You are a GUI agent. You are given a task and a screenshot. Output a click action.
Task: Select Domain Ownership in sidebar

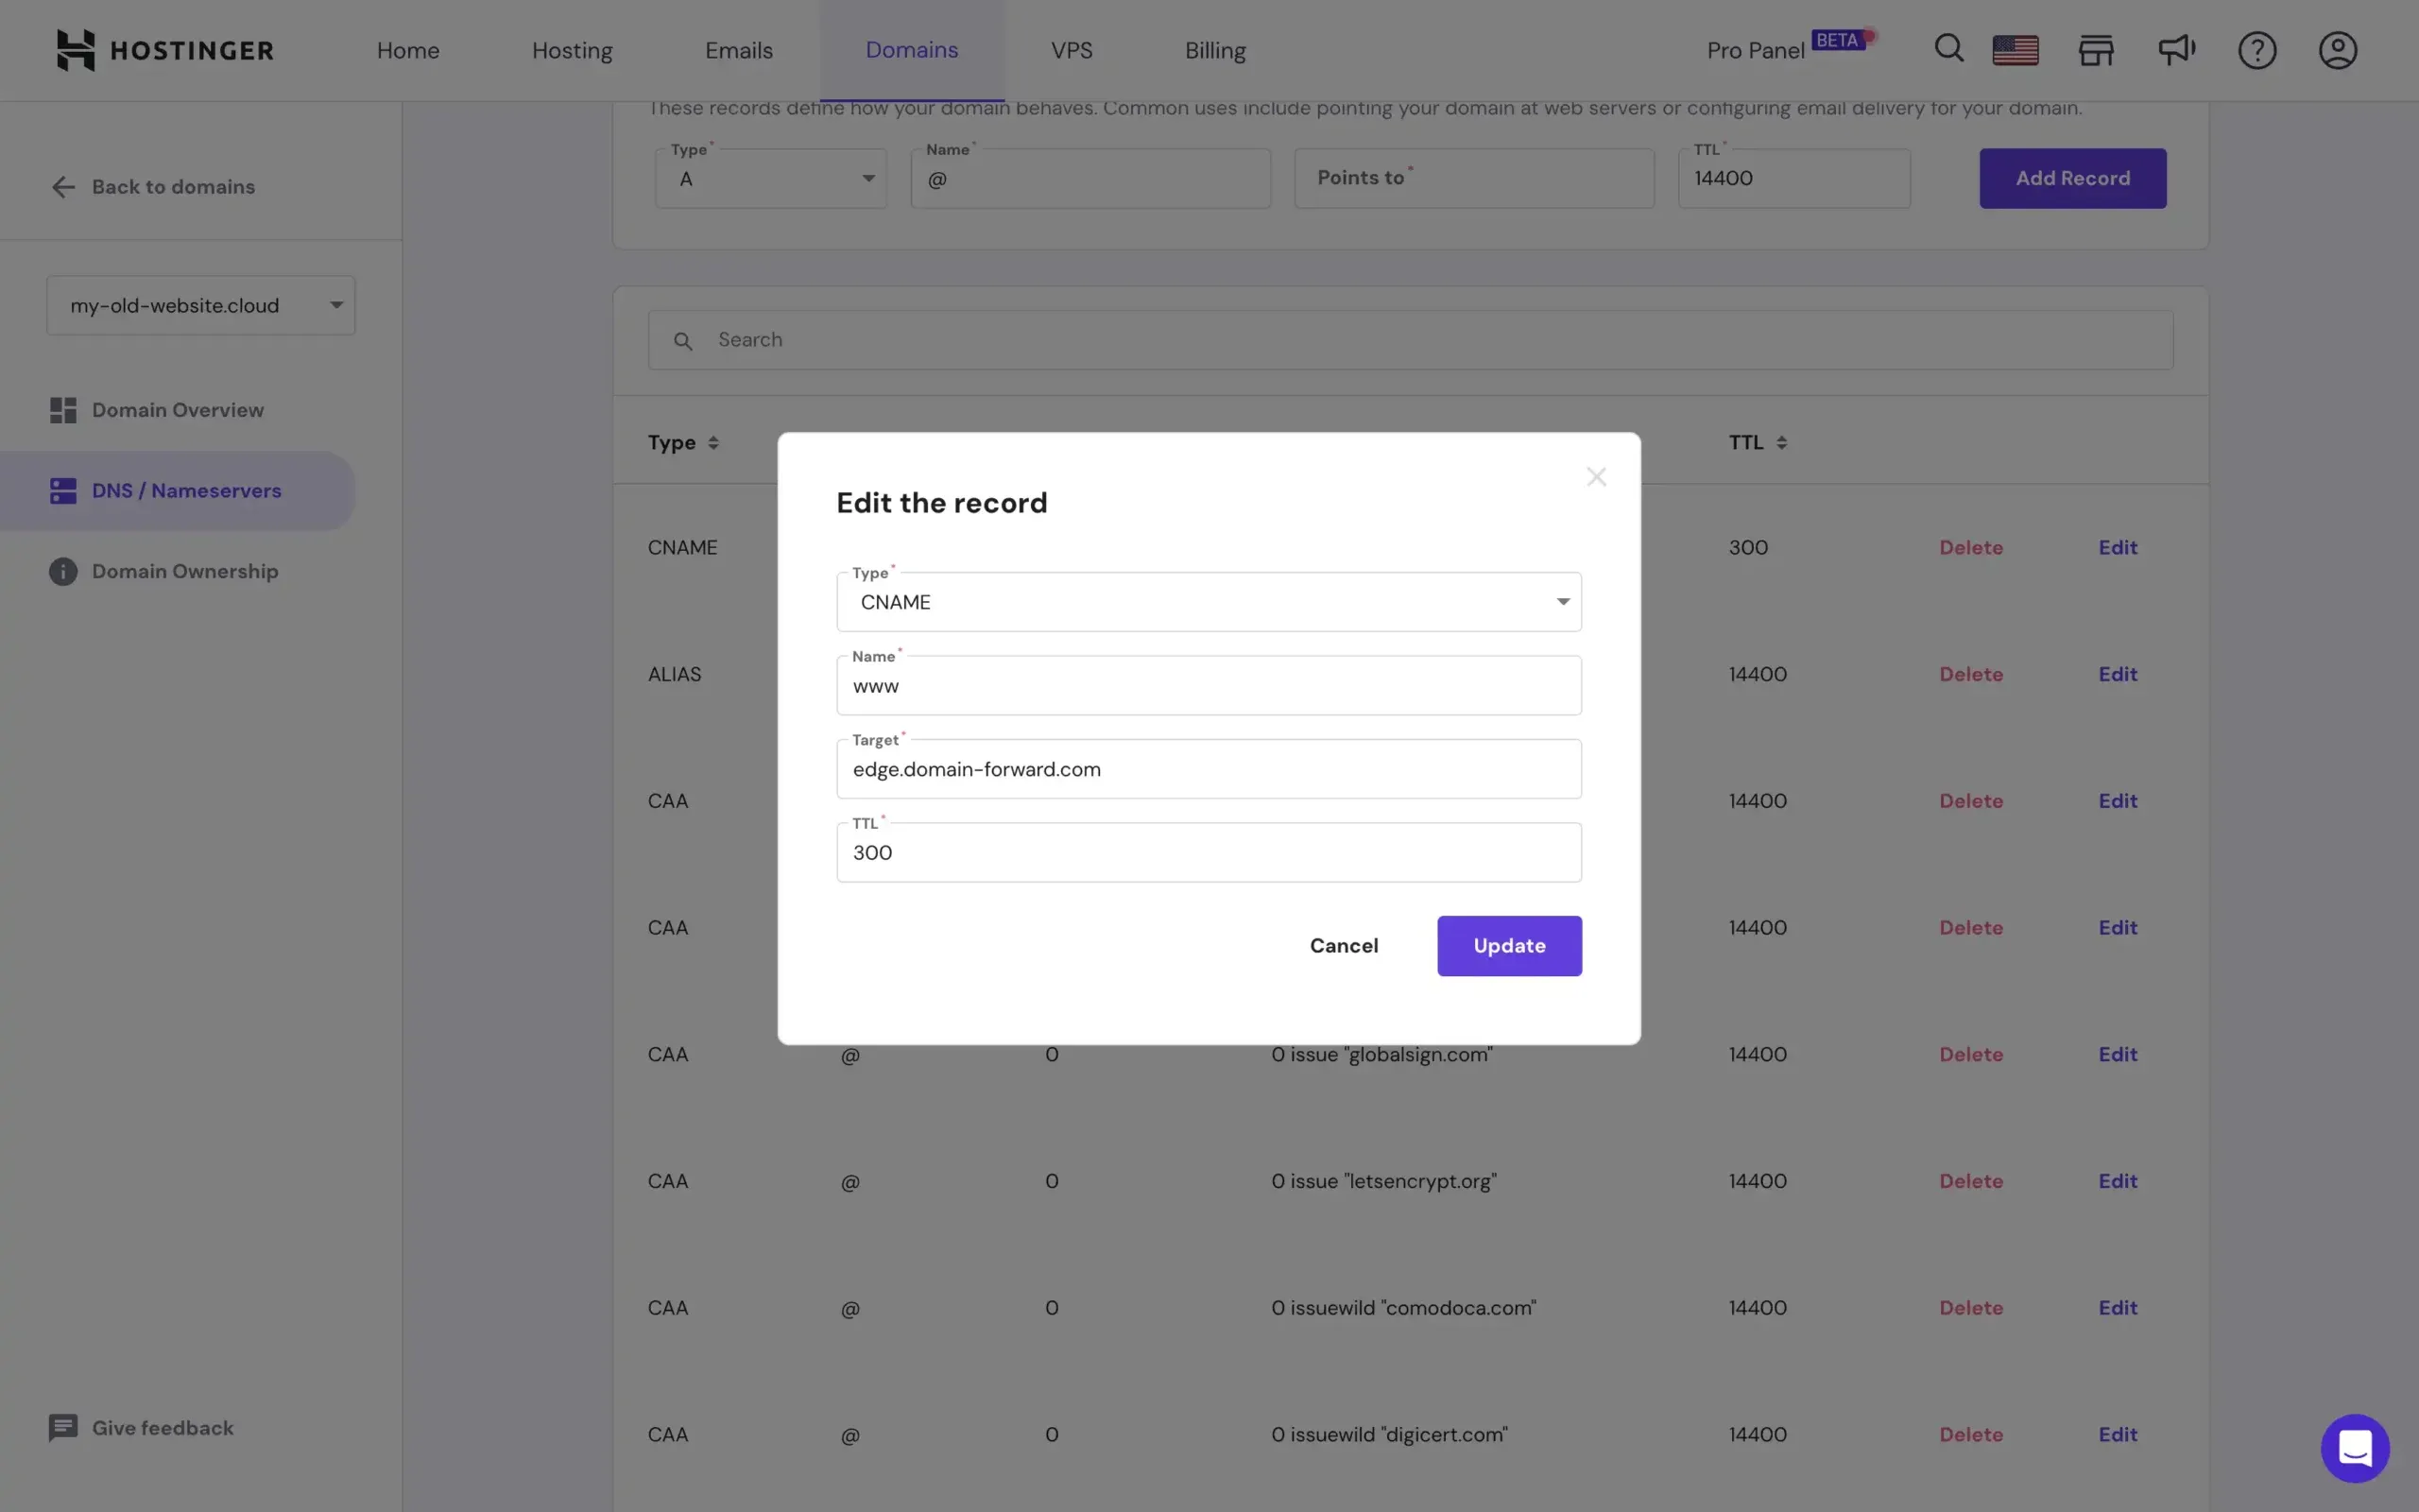(185, 571)
